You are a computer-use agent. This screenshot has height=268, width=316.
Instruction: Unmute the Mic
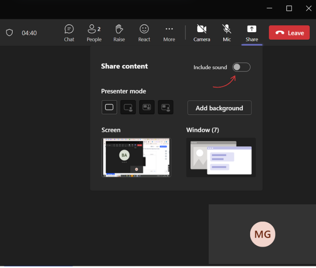(x=227, y=33)
